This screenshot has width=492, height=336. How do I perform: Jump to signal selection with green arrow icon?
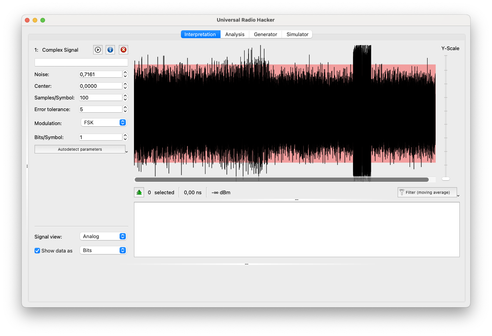pyautogui.click(x=139, y=192)
